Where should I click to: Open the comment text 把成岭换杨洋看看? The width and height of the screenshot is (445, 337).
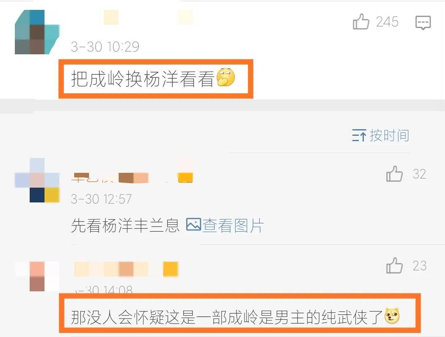pyautogui.click(x=143, y=79)
